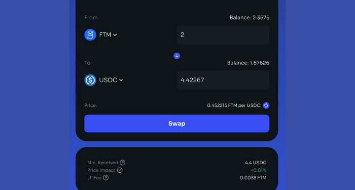
Task: Open the Price Impact help icon
Action: [x=120, y=170]
